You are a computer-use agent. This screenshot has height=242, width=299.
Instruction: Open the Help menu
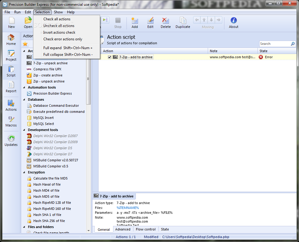(71, 12)
